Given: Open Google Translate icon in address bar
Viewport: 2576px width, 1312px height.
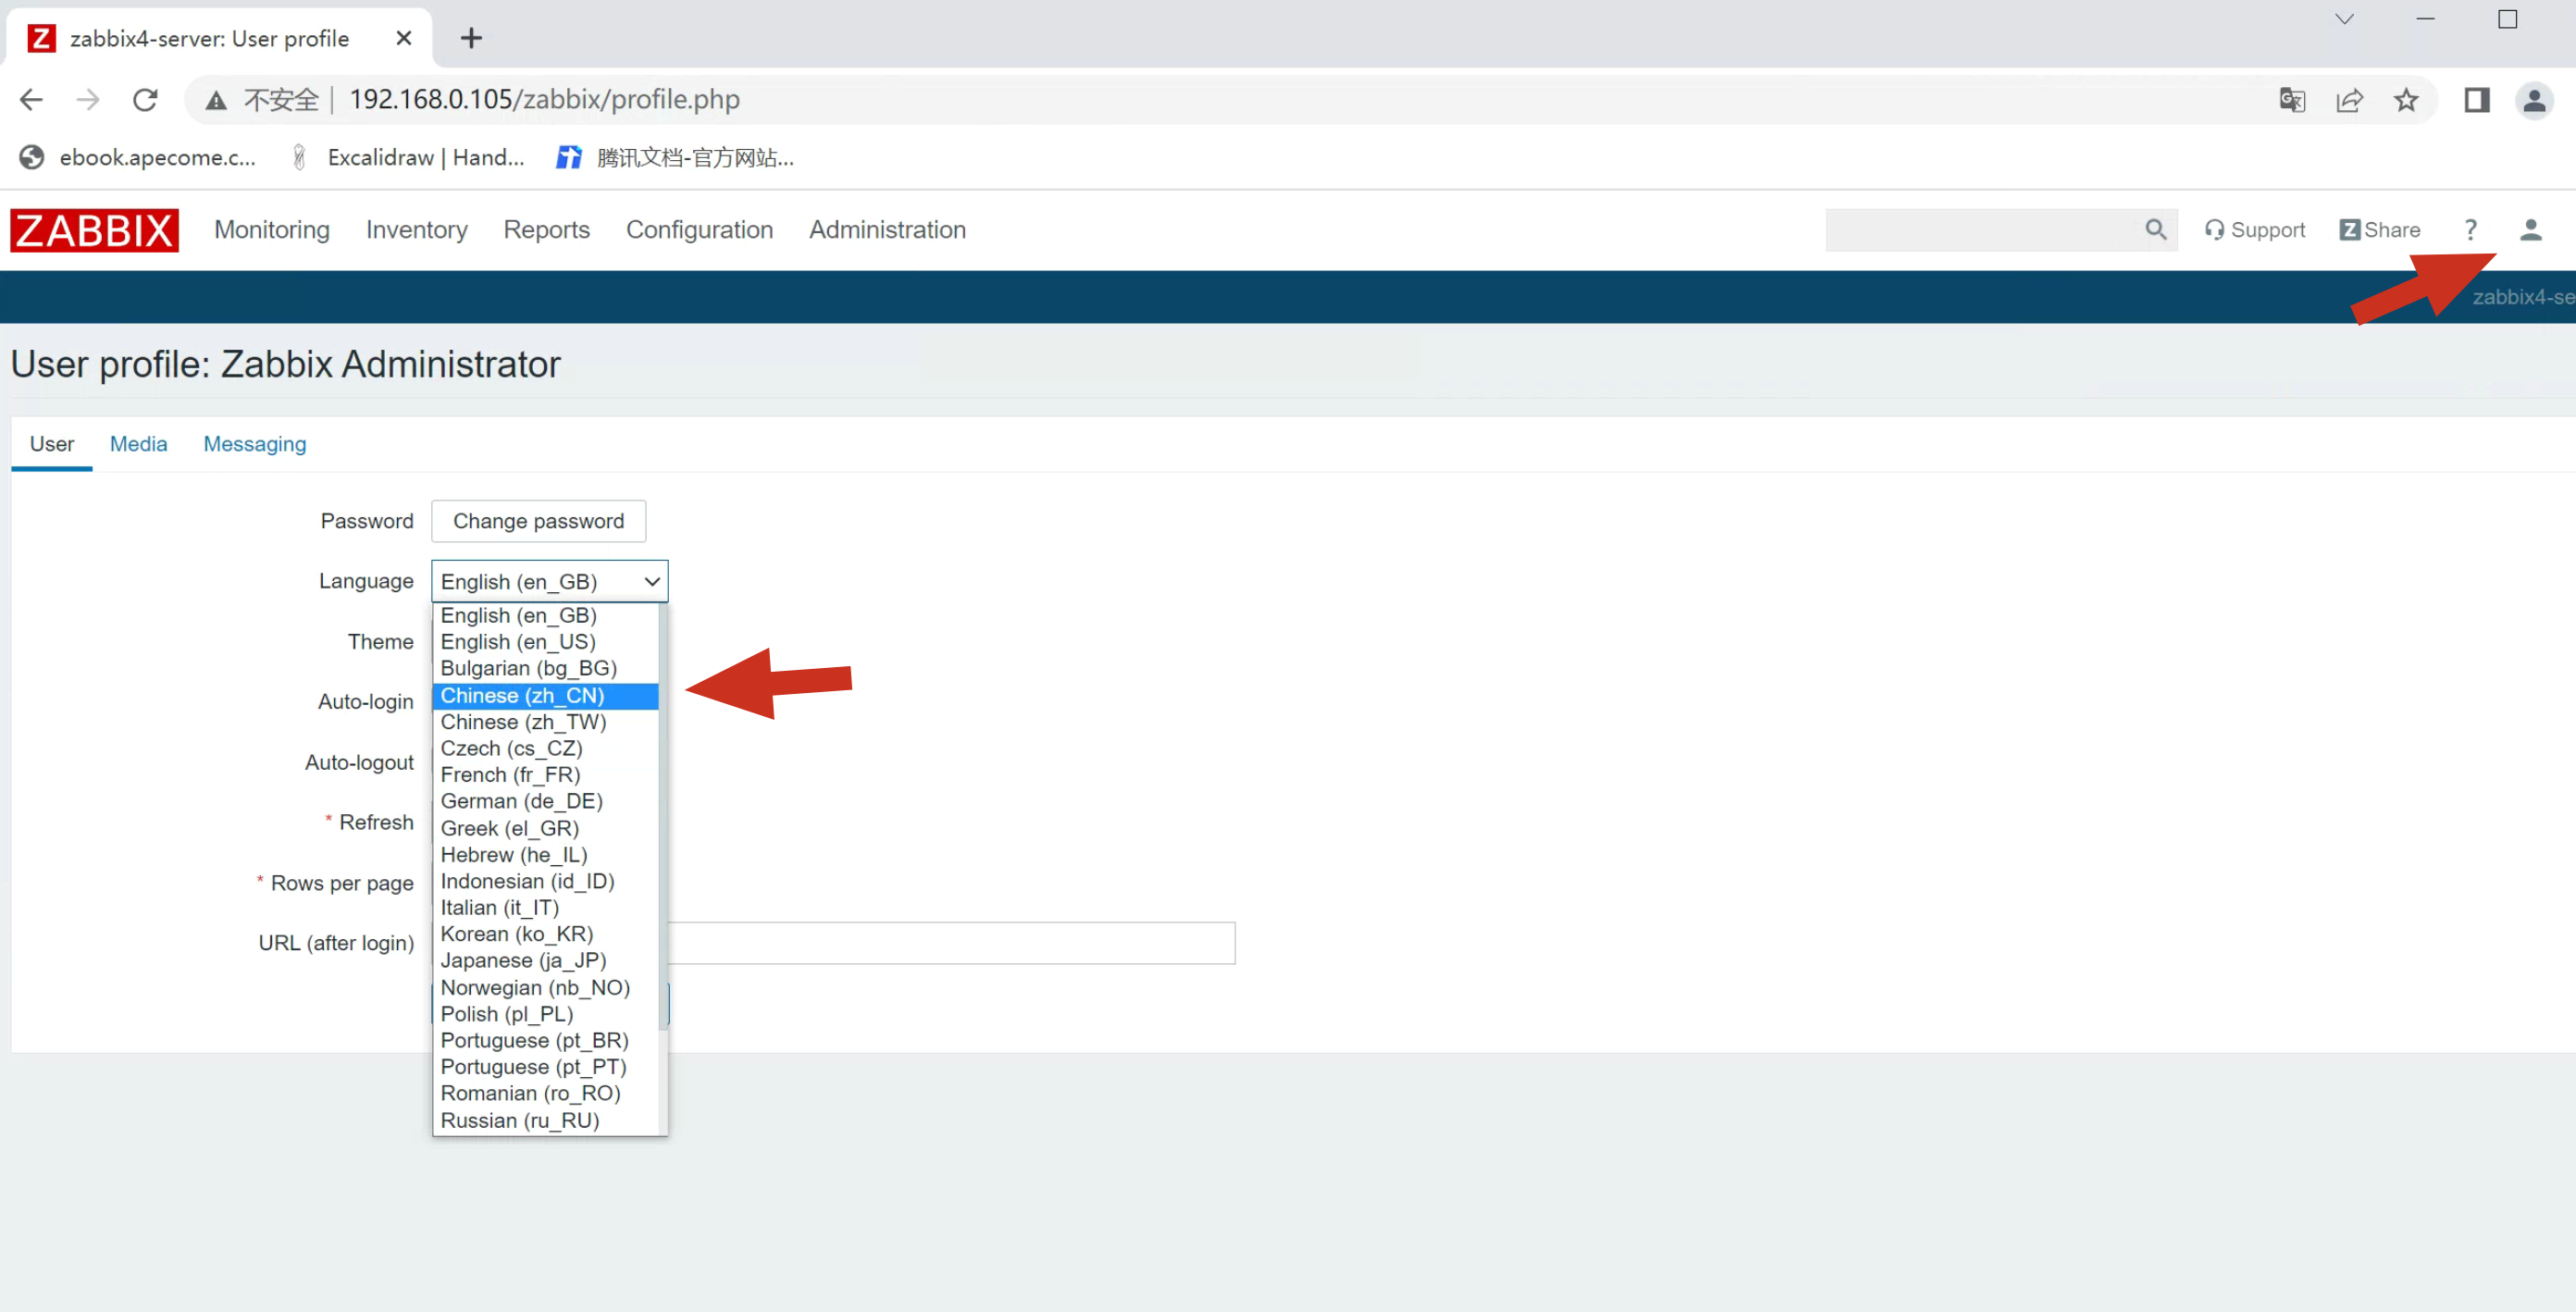Looking at the screenshot, I should click(2291, 100).
